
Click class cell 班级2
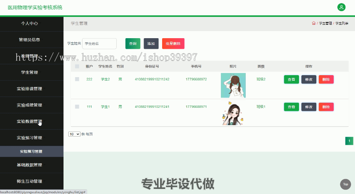(261, 79)
